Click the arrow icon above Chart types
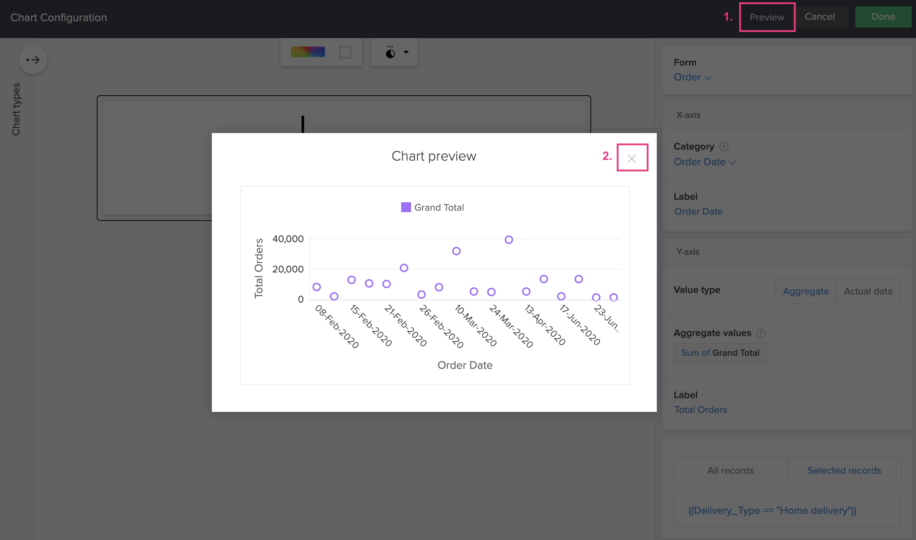 click(x=33, y=60)
